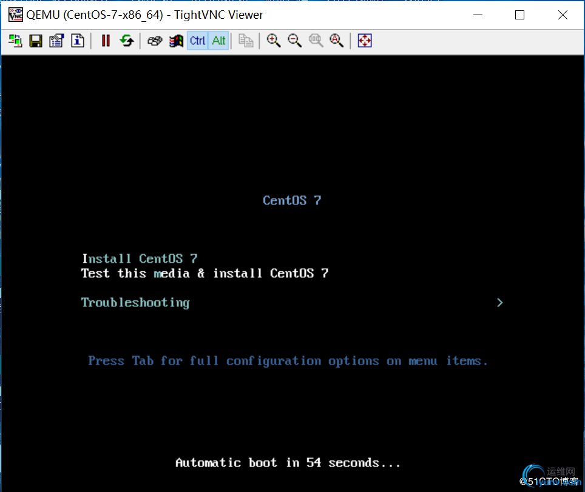Pause the remote session with red bars icon
585x492 pixels.
click(106, 41)
